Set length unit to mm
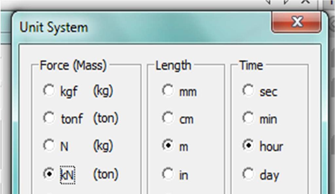 click(x=168, y=90)
